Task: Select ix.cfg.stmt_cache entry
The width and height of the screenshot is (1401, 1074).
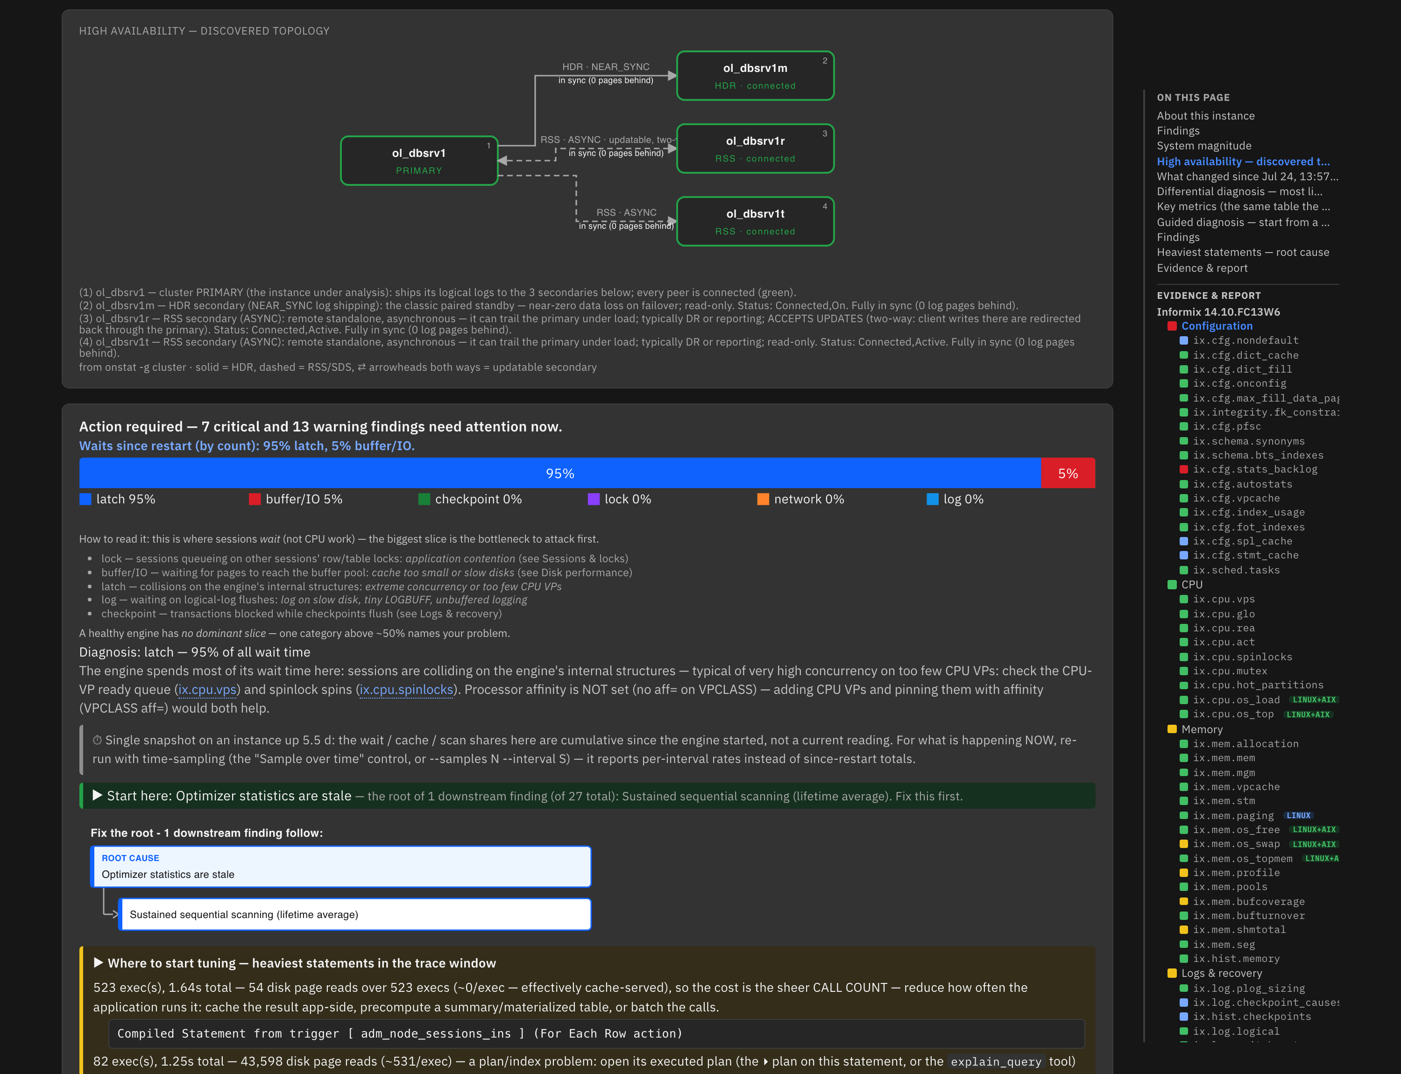Action: click(1245, 556)
